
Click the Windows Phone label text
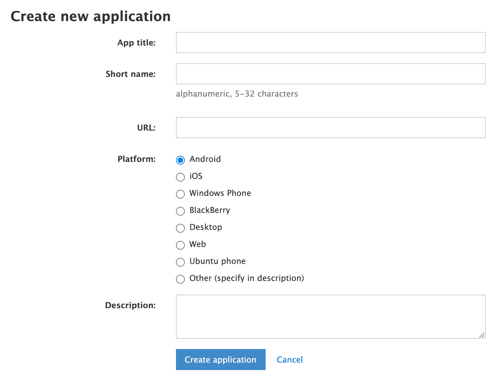220,193
